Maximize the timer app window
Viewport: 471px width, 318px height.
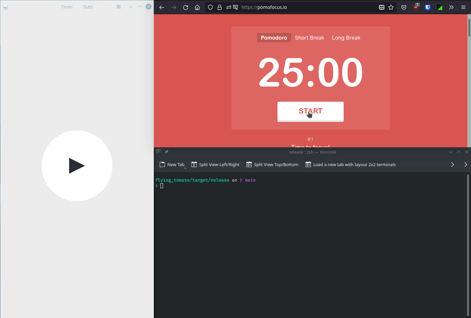140,7
